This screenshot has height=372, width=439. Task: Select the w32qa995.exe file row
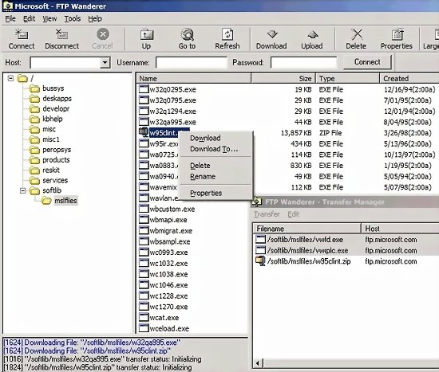[x=287, y=122]
